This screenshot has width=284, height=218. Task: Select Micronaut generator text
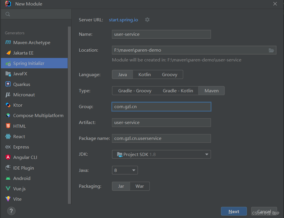[x=24, y=95]
